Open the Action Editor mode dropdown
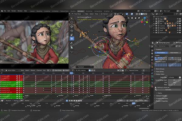Viewport: 182px width, 121px height. tap(12, 70)
